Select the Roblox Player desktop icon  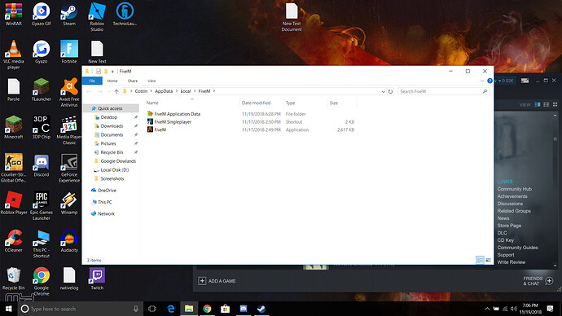(x=14, y=203)
